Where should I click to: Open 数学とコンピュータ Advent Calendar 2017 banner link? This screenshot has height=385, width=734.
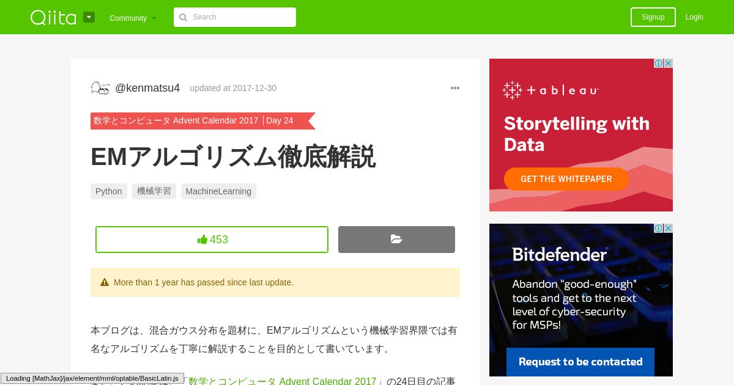click(176, 120)
